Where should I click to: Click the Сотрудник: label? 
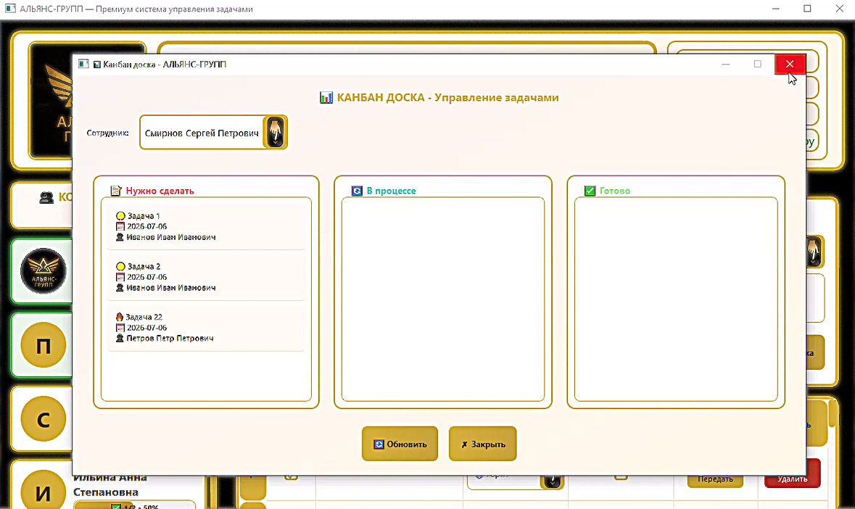tap(107, 133)
